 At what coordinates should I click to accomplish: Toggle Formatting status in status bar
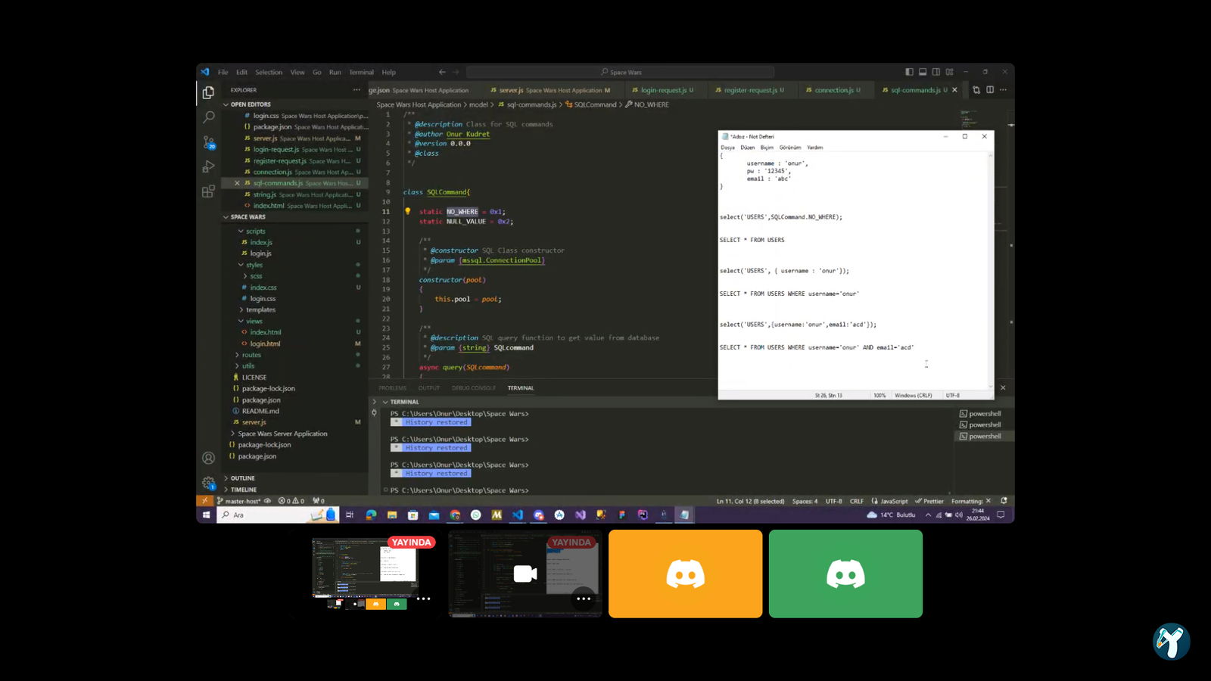click(x=970, y=501)
